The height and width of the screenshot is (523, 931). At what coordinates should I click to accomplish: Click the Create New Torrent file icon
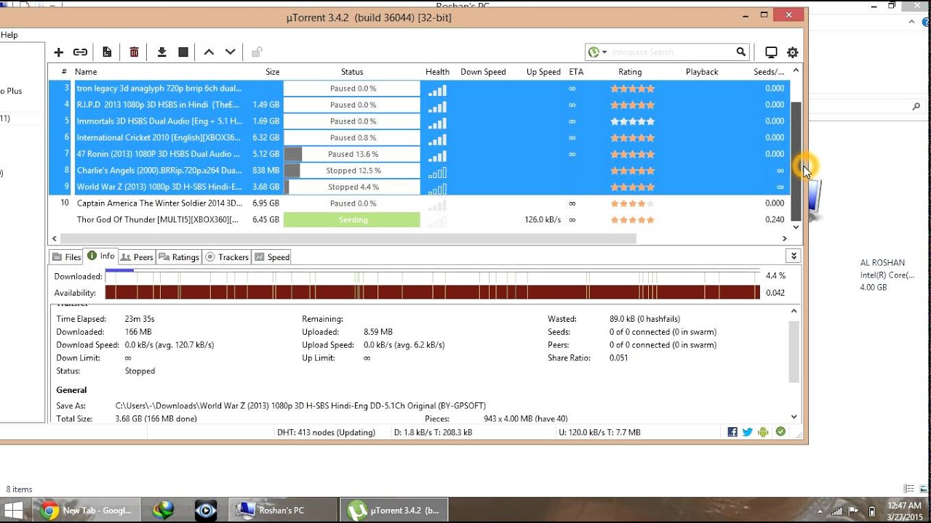click(107, 52)
